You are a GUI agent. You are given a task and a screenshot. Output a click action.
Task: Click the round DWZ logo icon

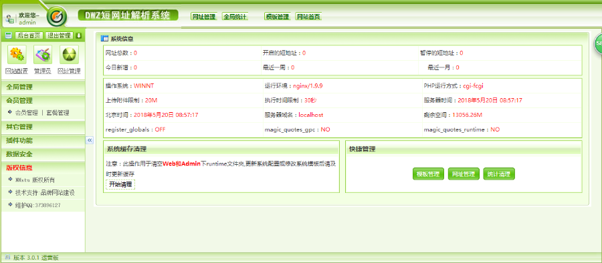click(57, 17)
